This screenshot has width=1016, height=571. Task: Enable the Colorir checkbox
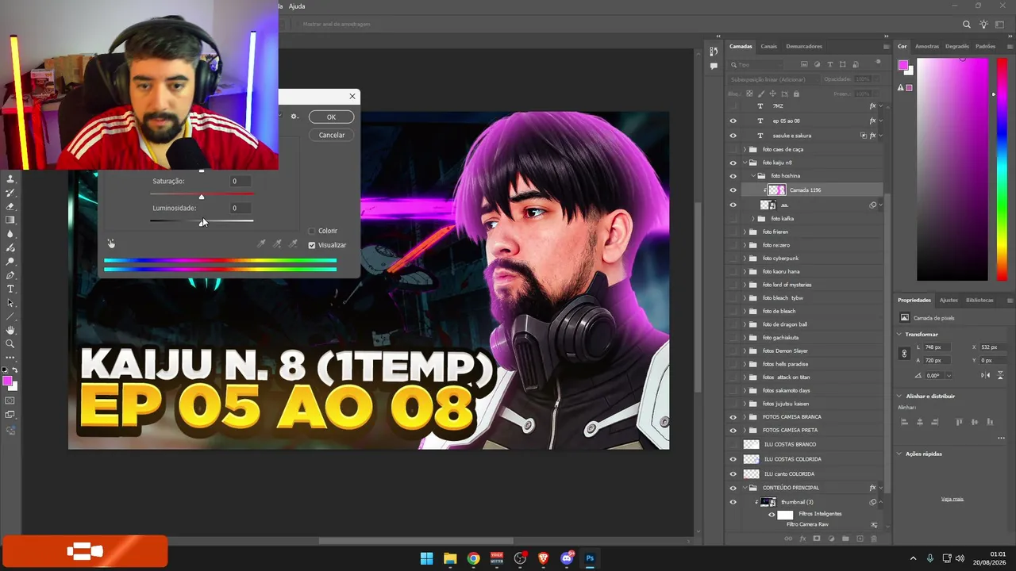click(311, 231)
